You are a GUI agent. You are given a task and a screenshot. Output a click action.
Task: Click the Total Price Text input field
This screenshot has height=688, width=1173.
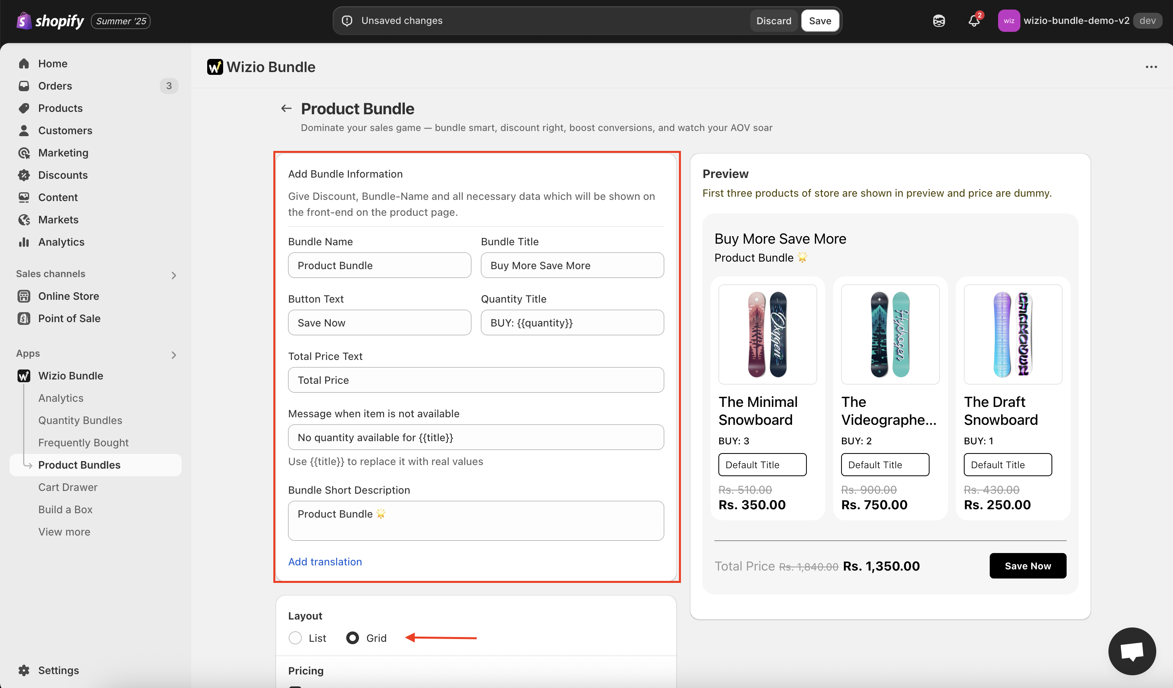pyautogui.click(x=476, y=379)
